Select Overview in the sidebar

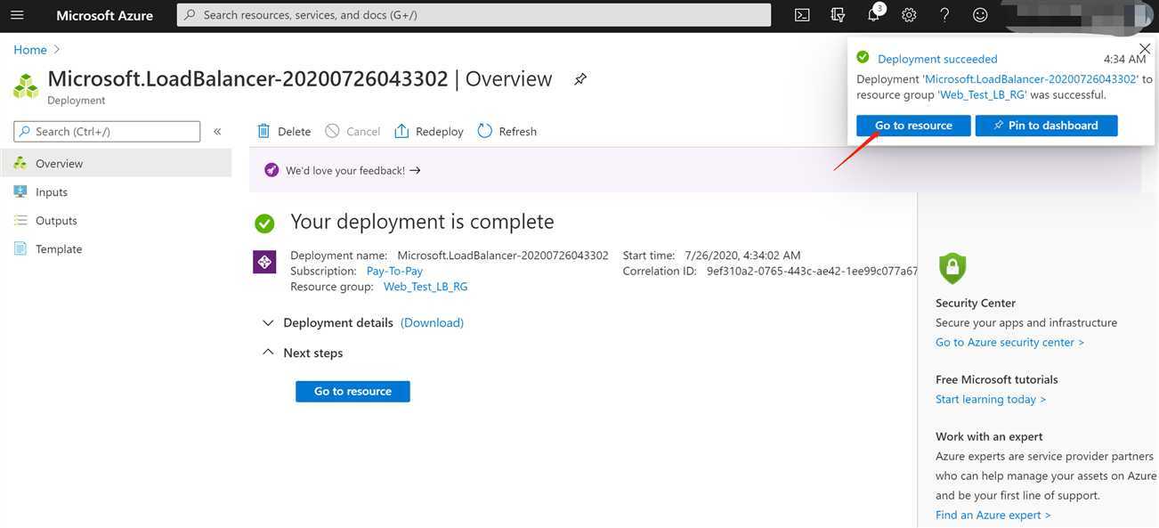coord(116,163)
